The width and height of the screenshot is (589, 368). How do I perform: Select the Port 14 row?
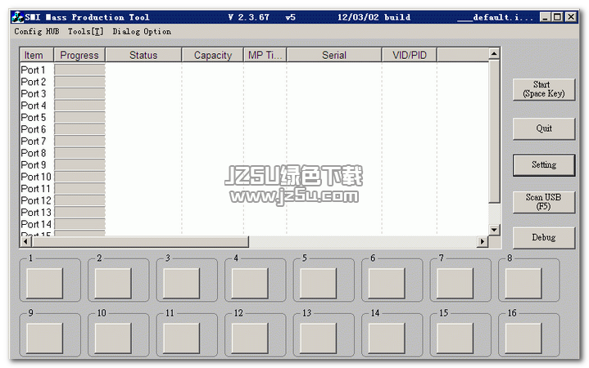254,224
